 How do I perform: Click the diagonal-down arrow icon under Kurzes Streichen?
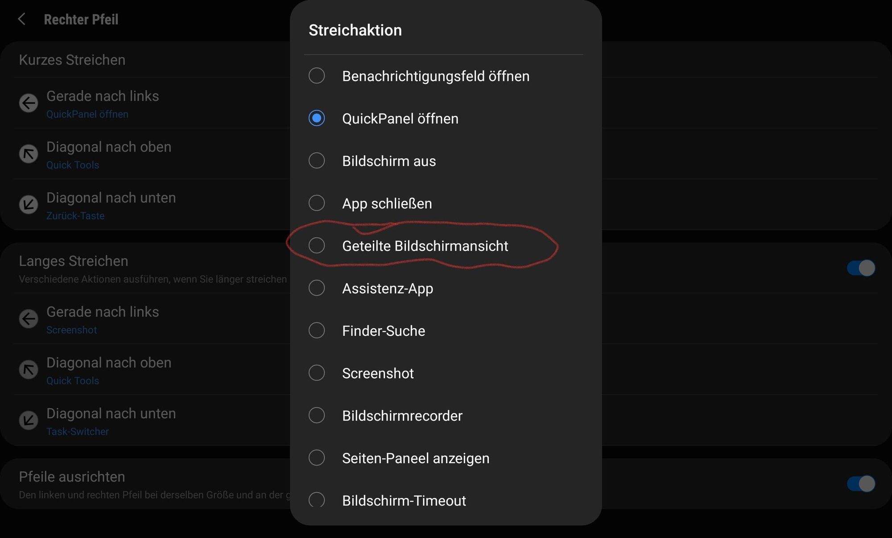pos(29,205)
